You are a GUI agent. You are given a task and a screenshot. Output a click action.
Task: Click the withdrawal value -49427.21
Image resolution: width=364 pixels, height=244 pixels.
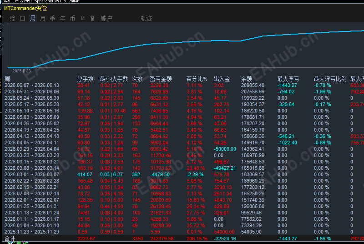[x=225, y=168]
